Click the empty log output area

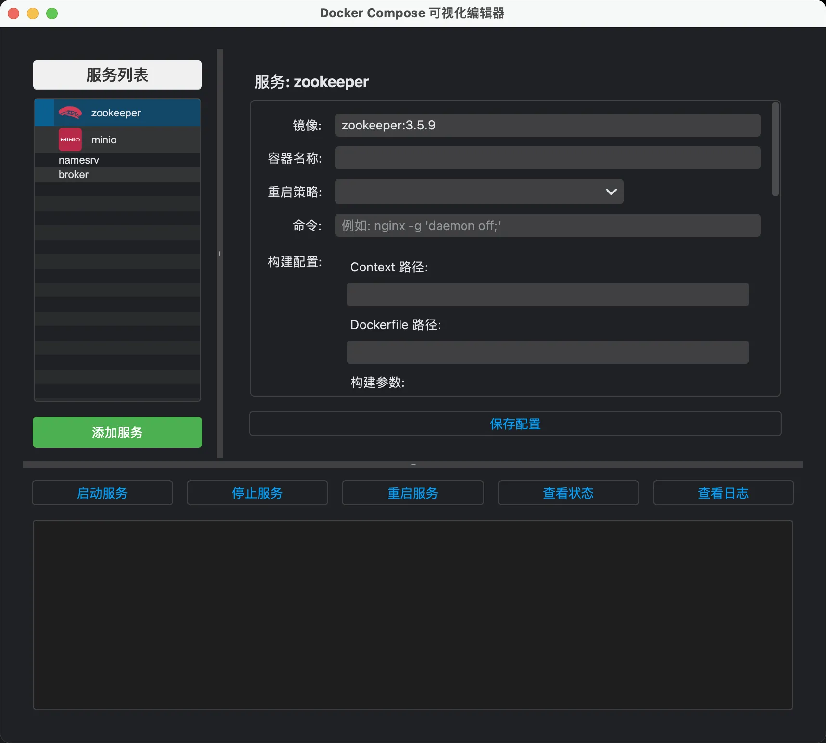pyautogui.click(x=413, y=615)
